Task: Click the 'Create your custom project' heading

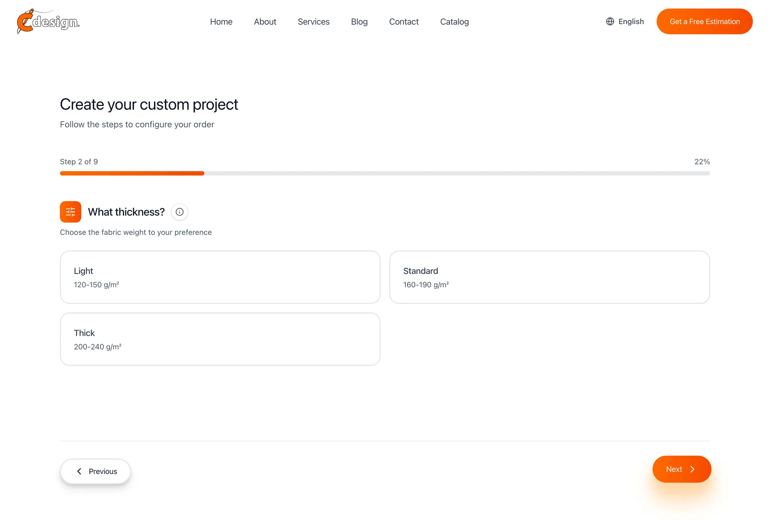Action: coord(149,104)
